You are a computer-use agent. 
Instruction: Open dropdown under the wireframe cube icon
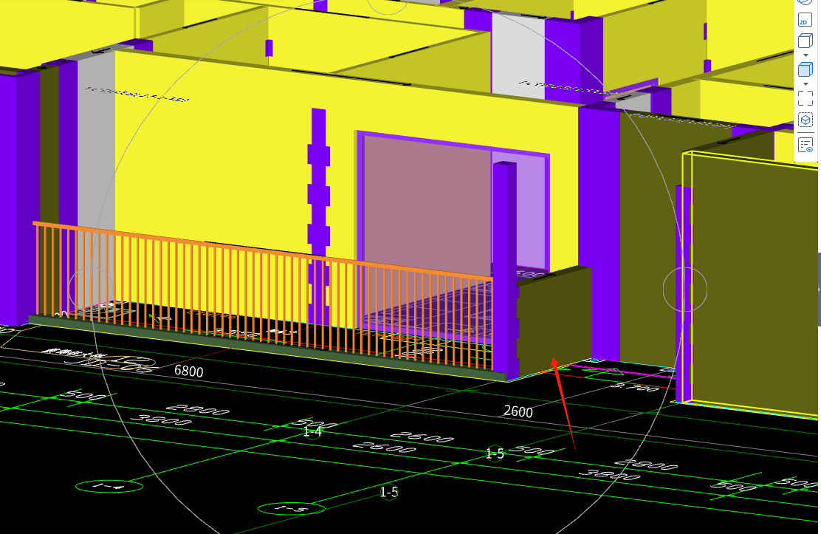[x=805, y=55]
